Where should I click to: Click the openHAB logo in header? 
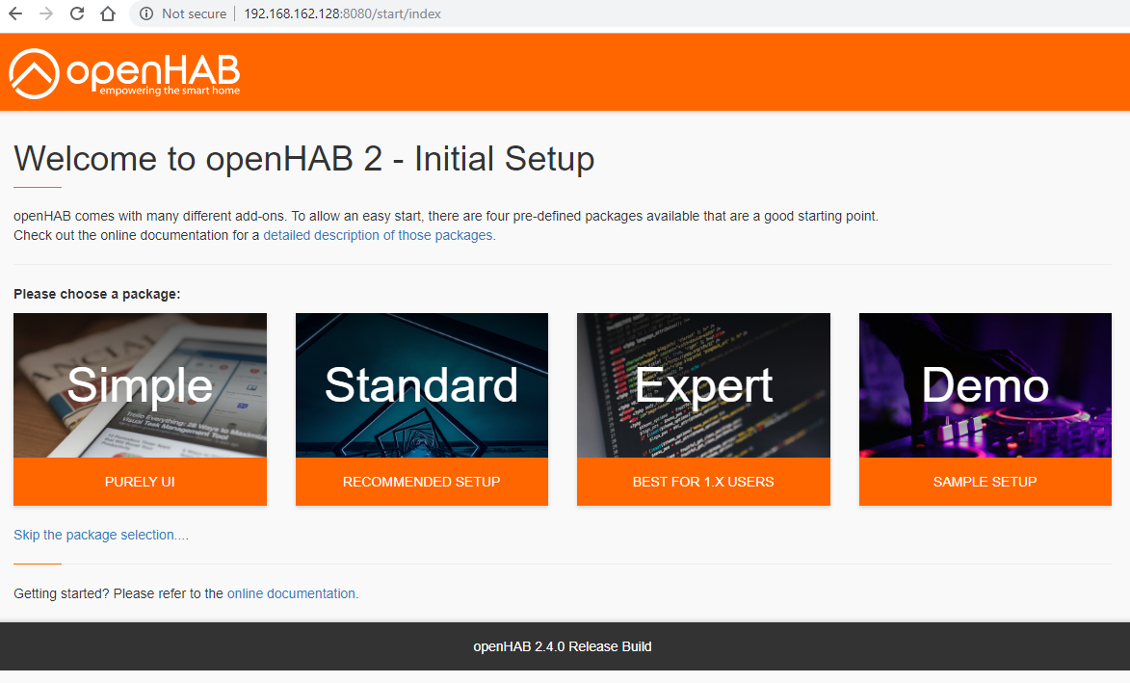point(124,73)
